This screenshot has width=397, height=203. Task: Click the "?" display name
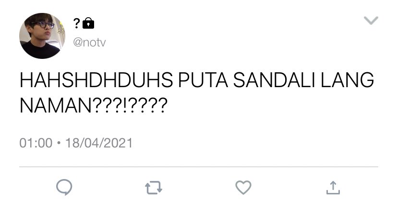tap(77, 23)
